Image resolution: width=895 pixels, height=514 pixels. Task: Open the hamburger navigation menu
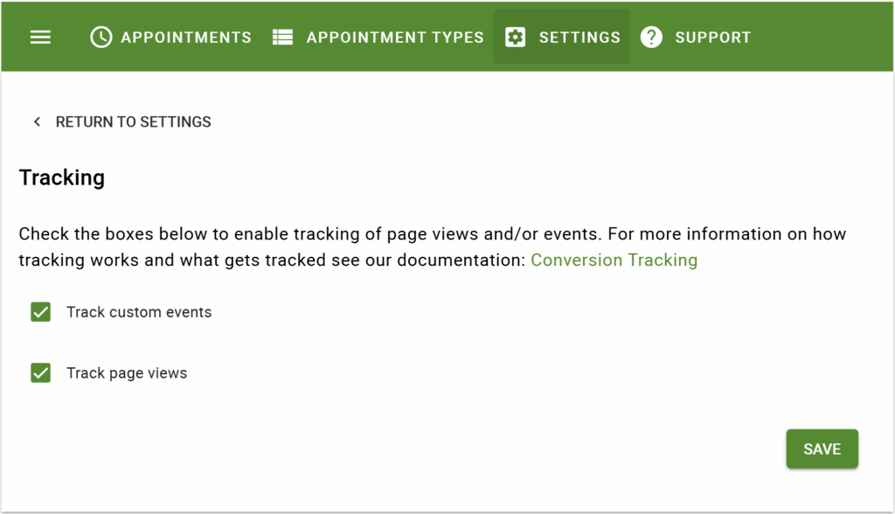[x=40, y=37]
